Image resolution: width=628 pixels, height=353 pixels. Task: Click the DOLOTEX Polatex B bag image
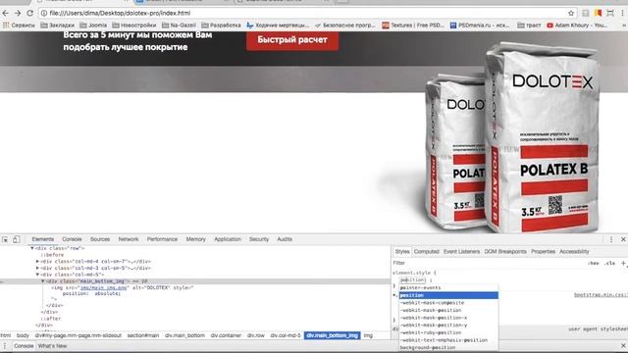click(512, 138)
